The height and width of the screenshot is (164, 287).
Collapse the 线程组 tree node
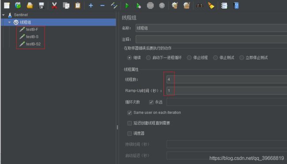point(9,22)
